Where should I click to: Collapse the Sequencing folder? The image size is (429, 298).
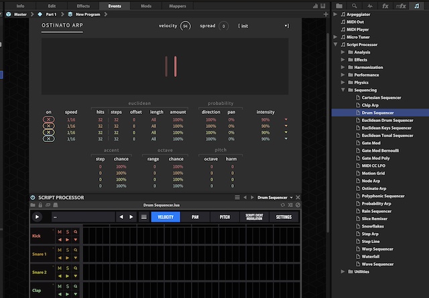[343, 90]
